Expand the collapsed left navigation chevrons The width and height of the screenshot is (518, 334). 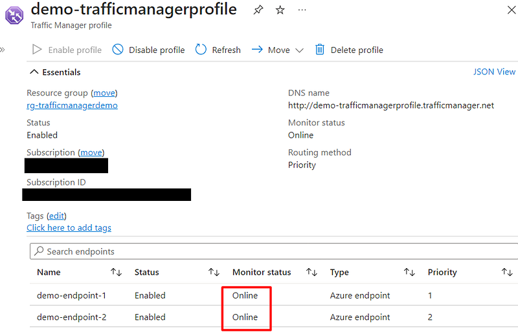pyautogui.click(x=3, y=50)
